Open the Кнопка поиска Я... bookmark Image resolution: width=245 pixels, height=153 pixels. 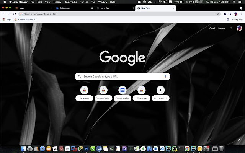click(x=25, y=20)
